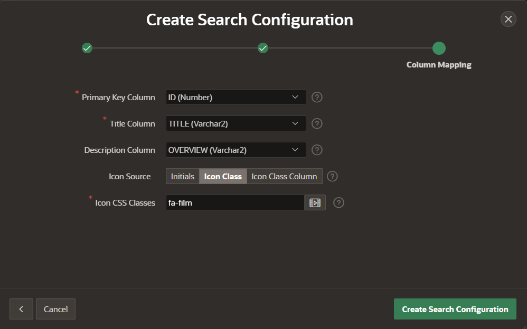Open the Primary Key Column dropdown
The height and width of the screenshot is (329, 527).
[x=236, y=97]
